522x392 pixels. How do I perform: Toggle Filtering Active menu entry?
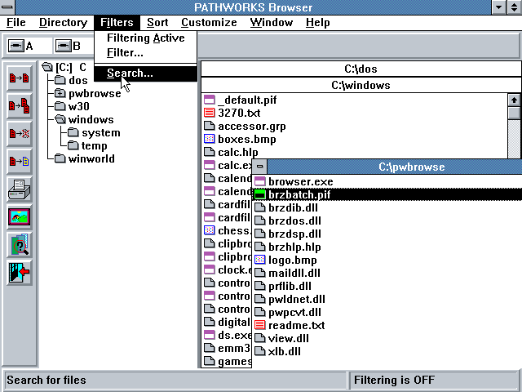click(x=146, y=38)
